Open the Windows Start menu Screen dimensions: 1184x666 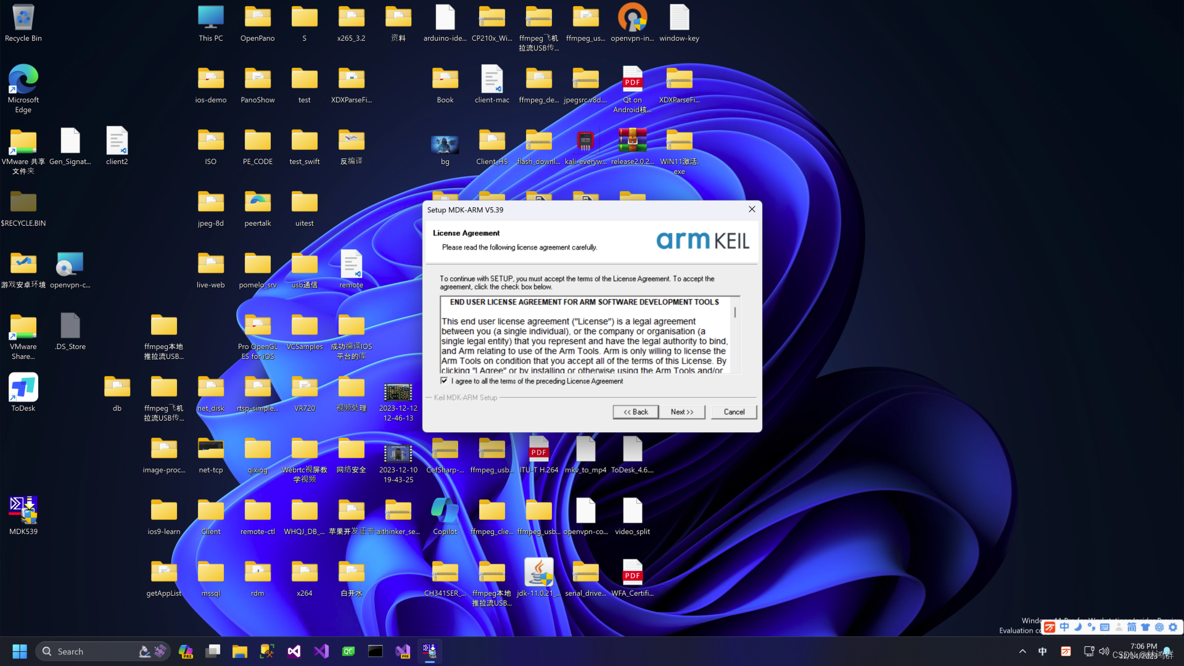pyautogui.click(x=20, y=651)
